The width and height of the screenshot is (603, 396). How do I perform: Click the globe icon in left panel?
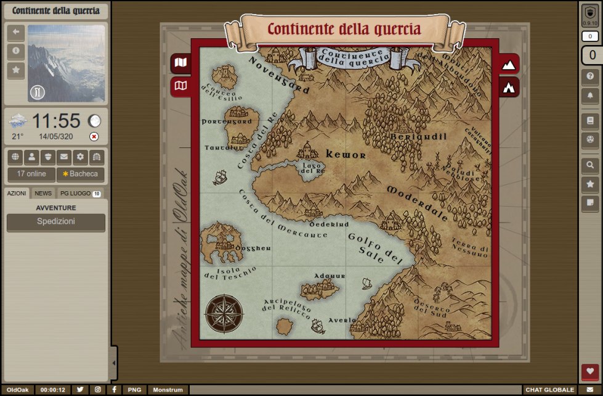pos(16,157)
